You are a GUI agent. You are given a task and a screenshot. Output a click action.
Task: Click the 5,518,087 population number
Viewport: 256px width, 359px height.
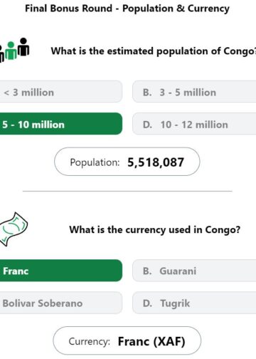pos(156,162)
